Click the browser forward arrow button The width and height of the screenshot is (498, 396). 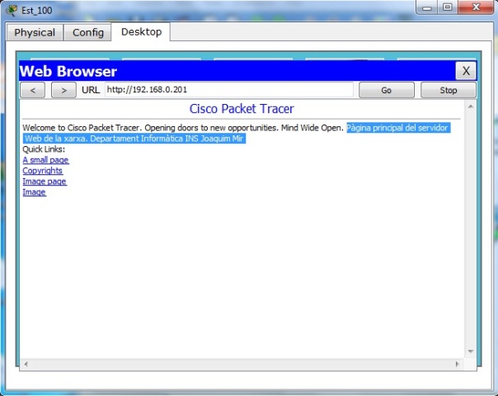coord(63,90)
